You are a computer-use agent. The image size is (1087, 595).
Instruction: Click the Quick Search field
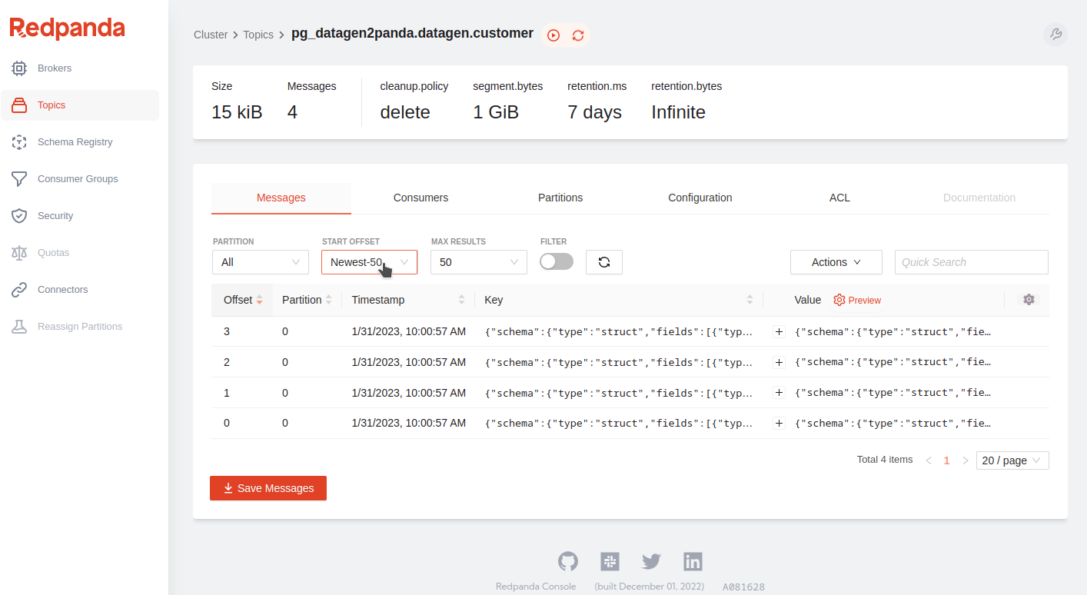tap(972, 262)
